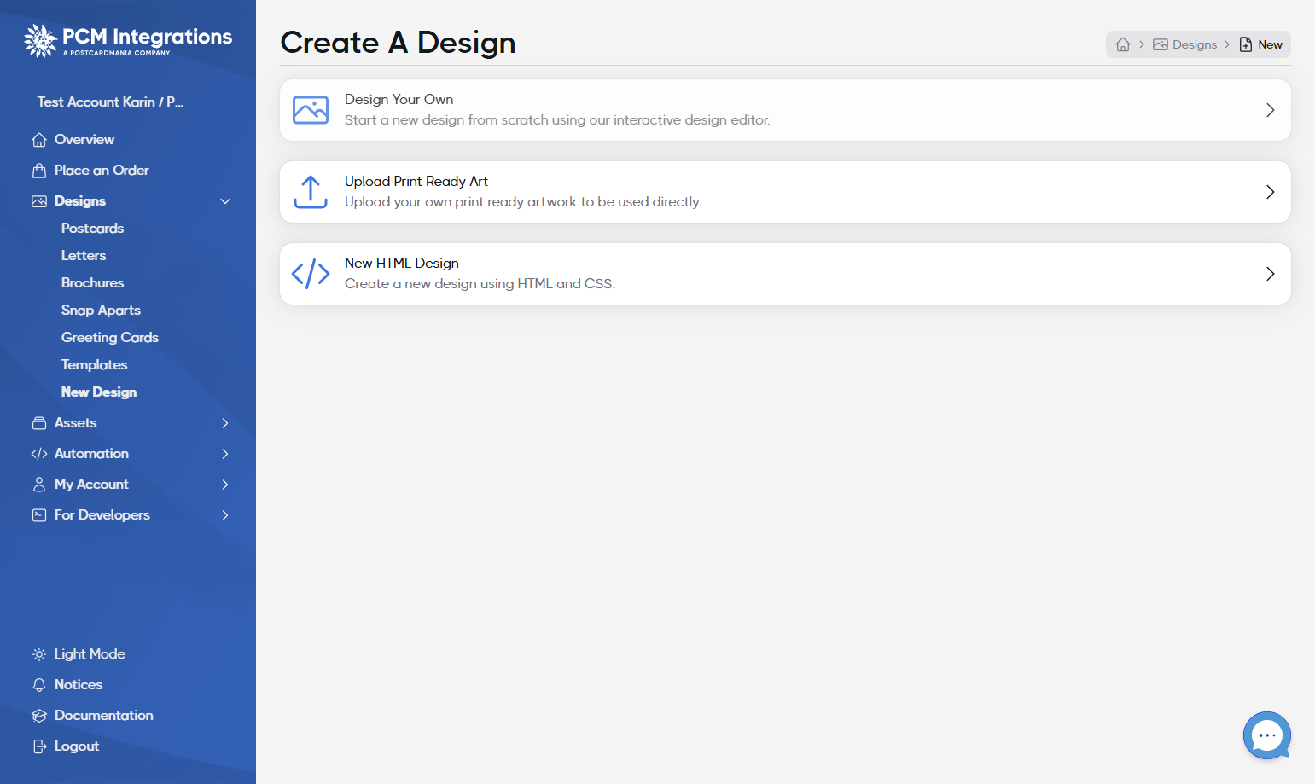This screenshot has height=784, width=1315.
Task: Click the Assets menu label
Action: (76, 423)
